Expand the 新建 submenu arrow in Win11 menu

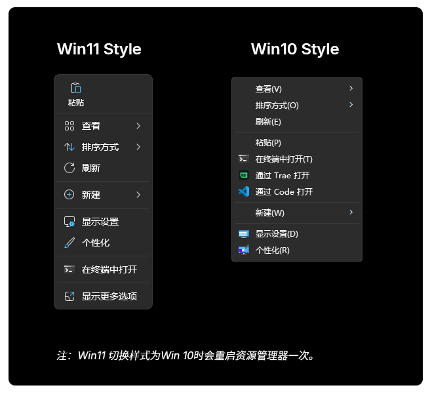click(138, 195)
